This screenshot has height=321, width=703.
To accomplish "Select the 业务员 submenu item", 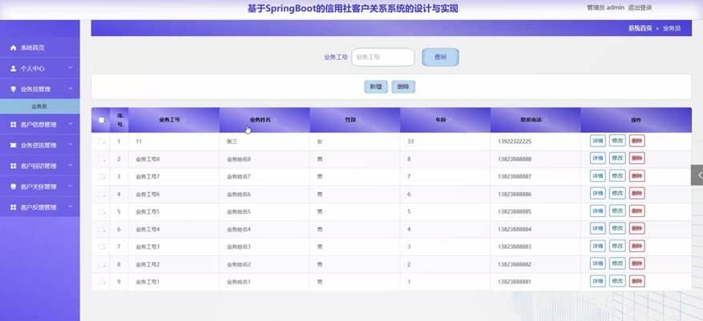I will click(x=40, y=106).
